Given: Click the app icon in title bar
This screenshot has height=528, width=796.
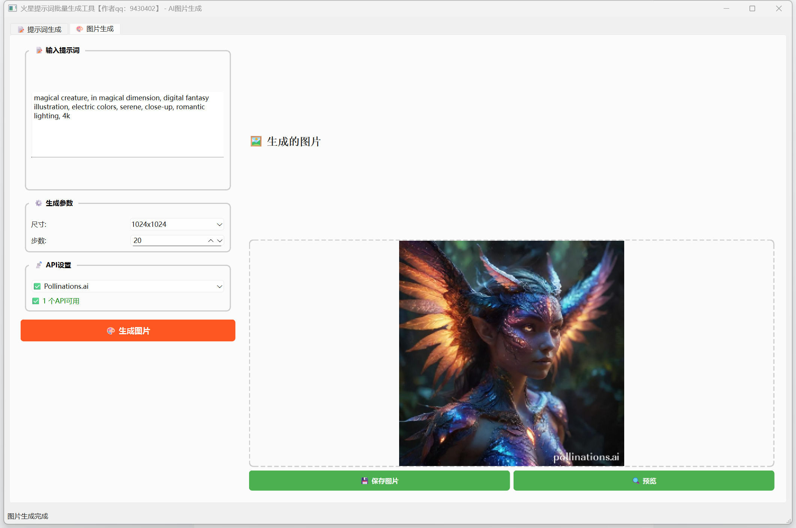Looking at the screenshot, I should (x=12, y=8).
